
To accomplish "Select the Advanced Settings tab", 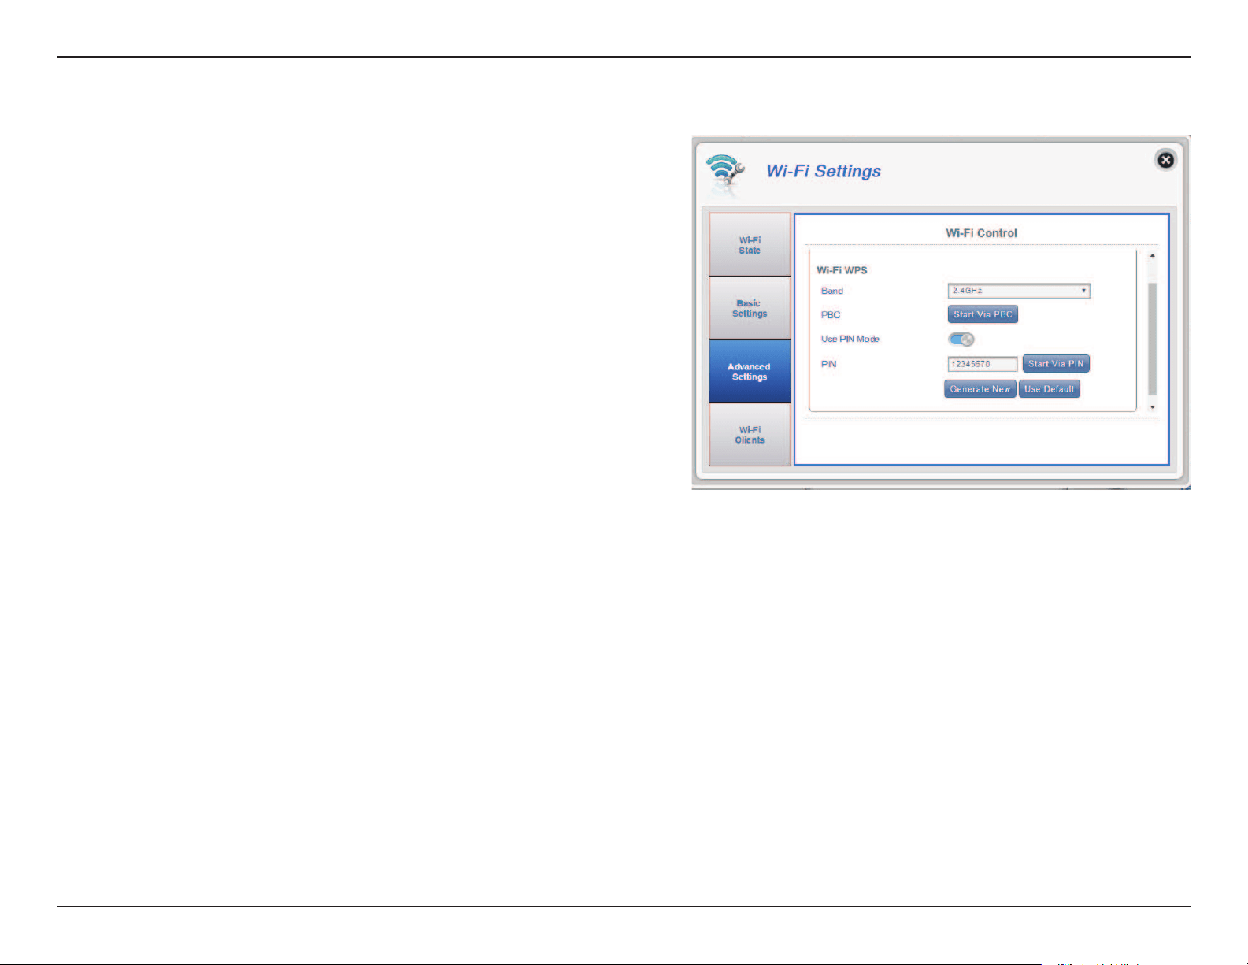I will [x=750, y=372].
